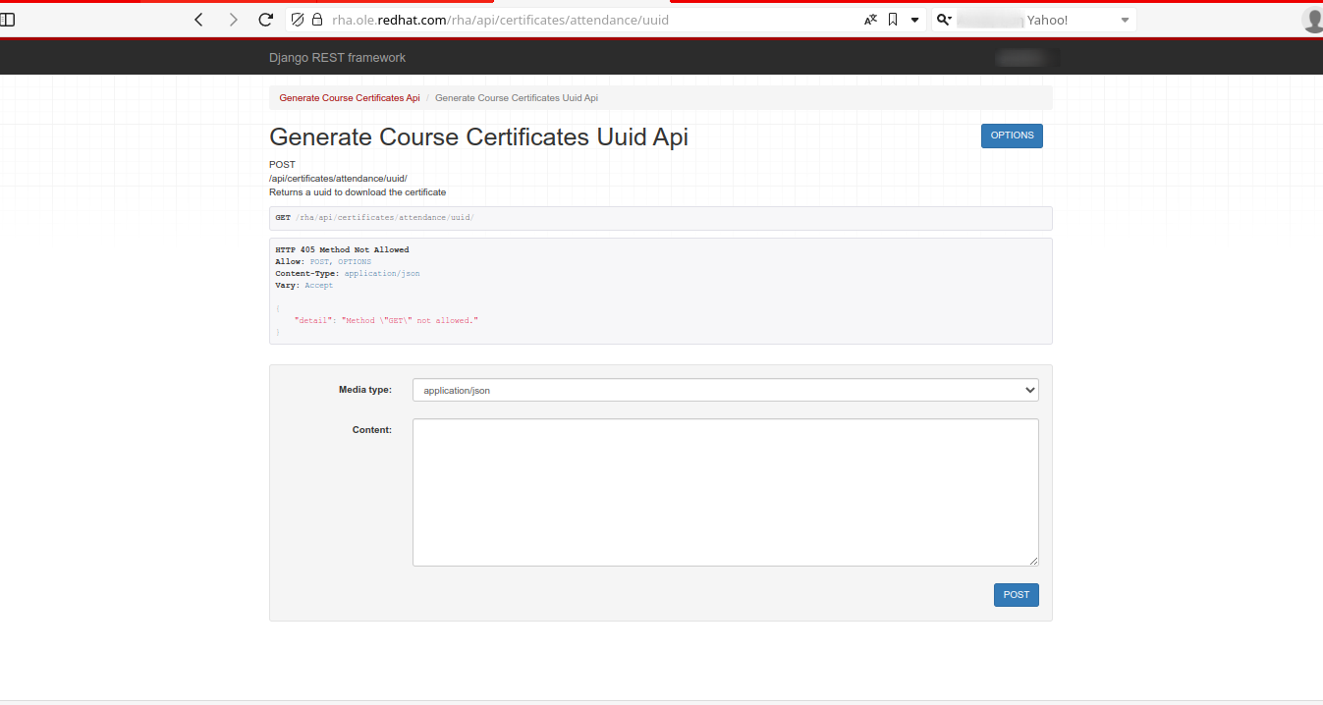The image size is (1323, 705).
Task: Open the tracking protection shield icon
Action: (299, 20)
